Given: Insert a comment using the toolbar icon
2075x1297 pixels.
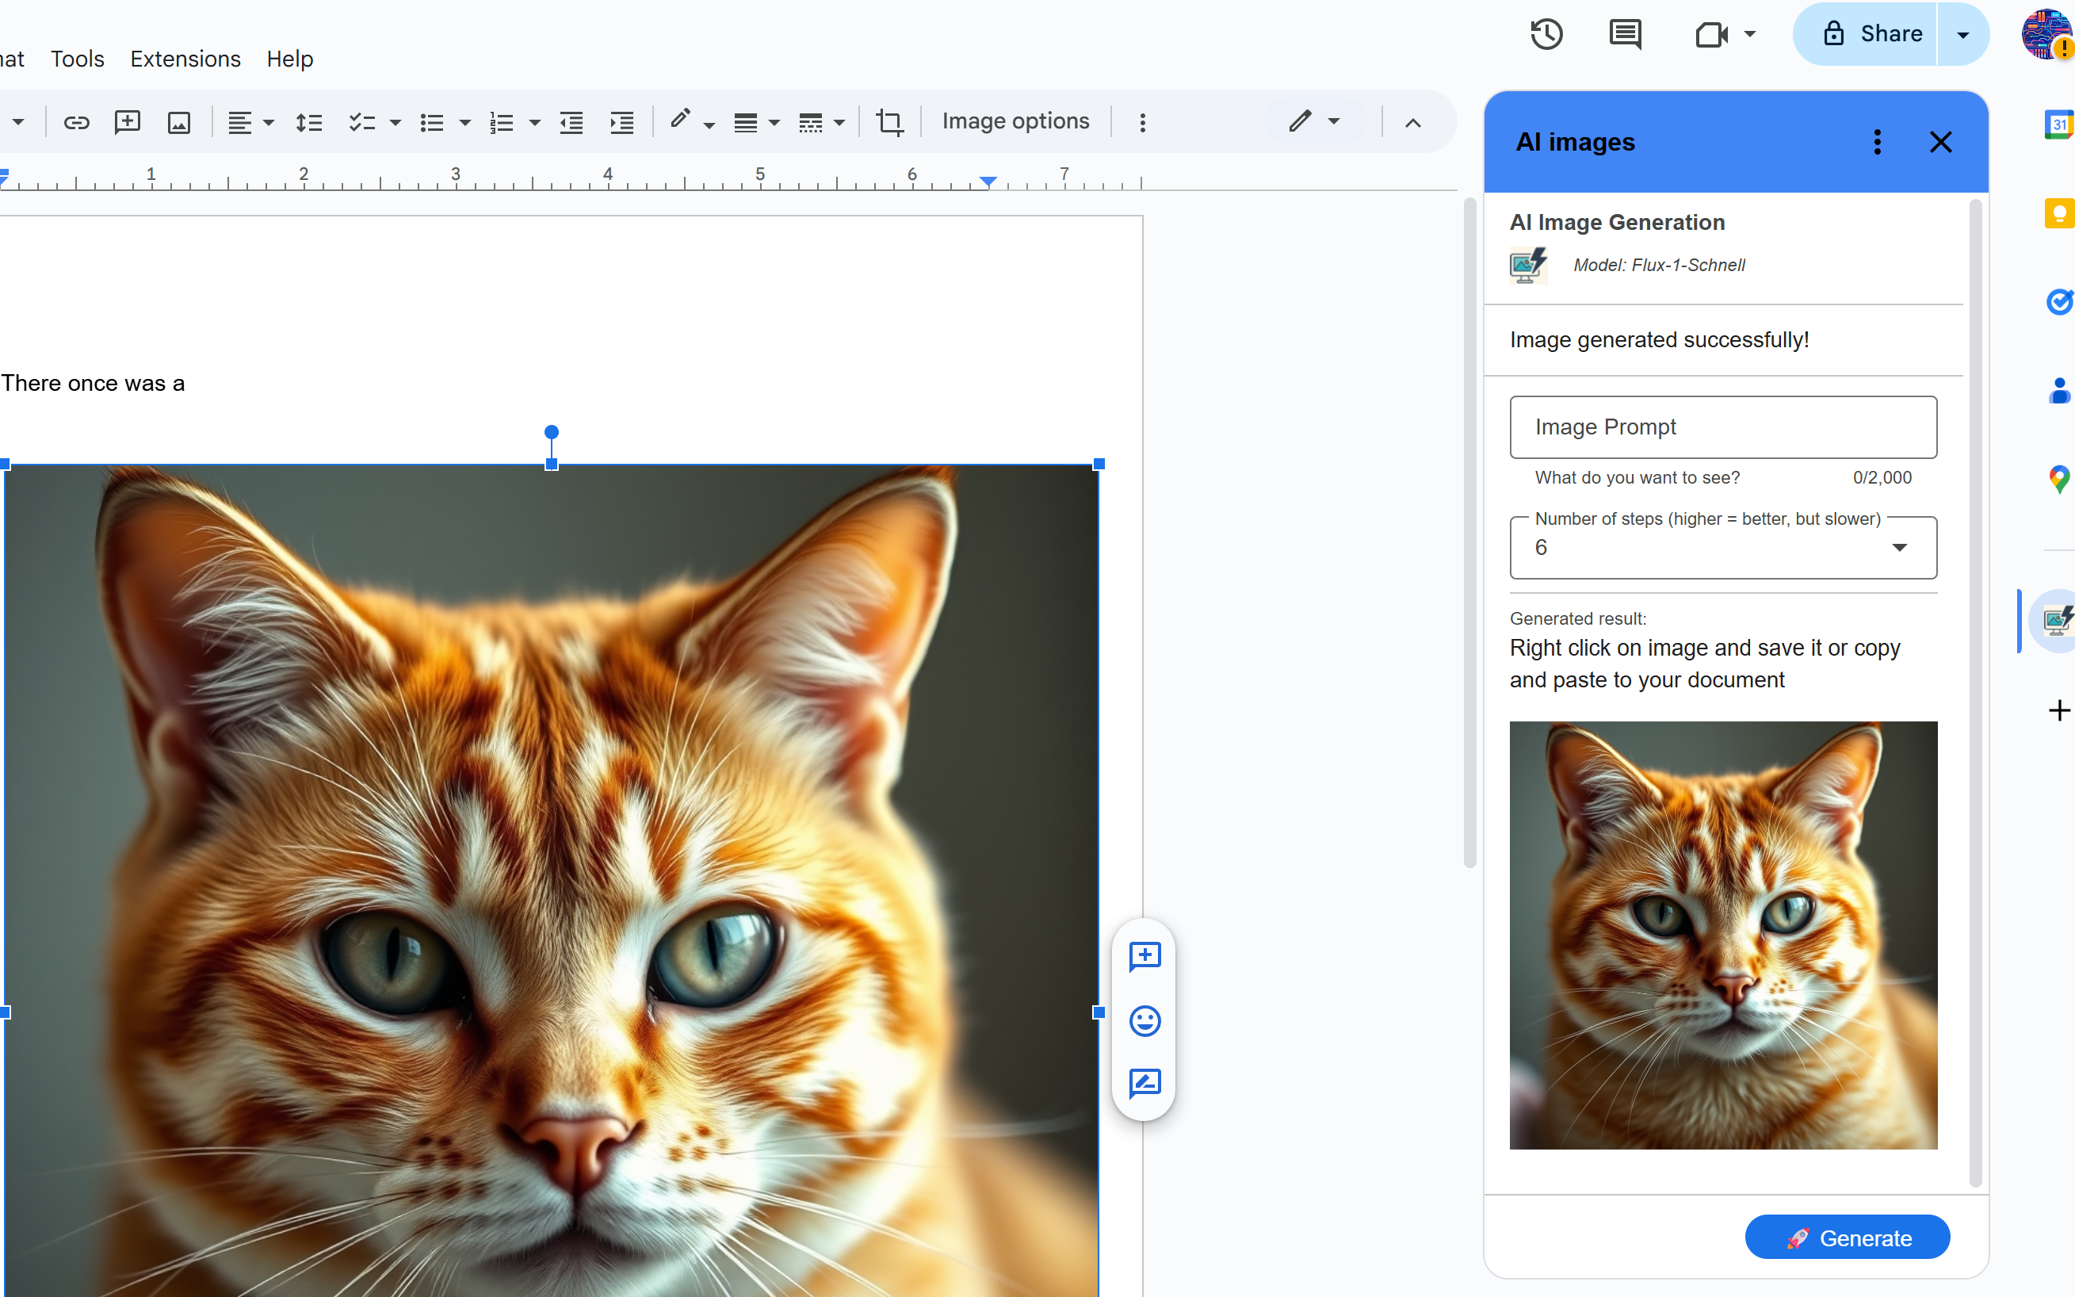Looking at the screenshot, I should pos(127,122).
